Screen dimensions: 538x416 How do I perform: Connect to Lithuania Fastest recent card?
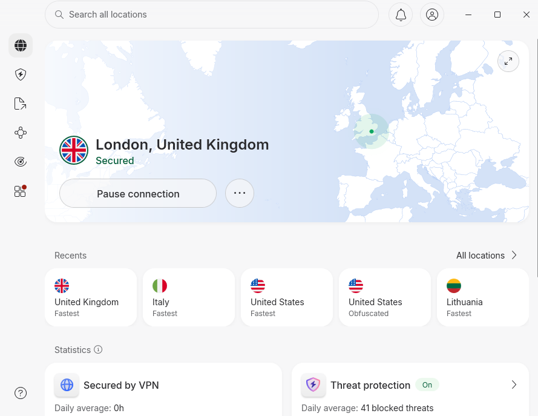click(x=483, y=297)
